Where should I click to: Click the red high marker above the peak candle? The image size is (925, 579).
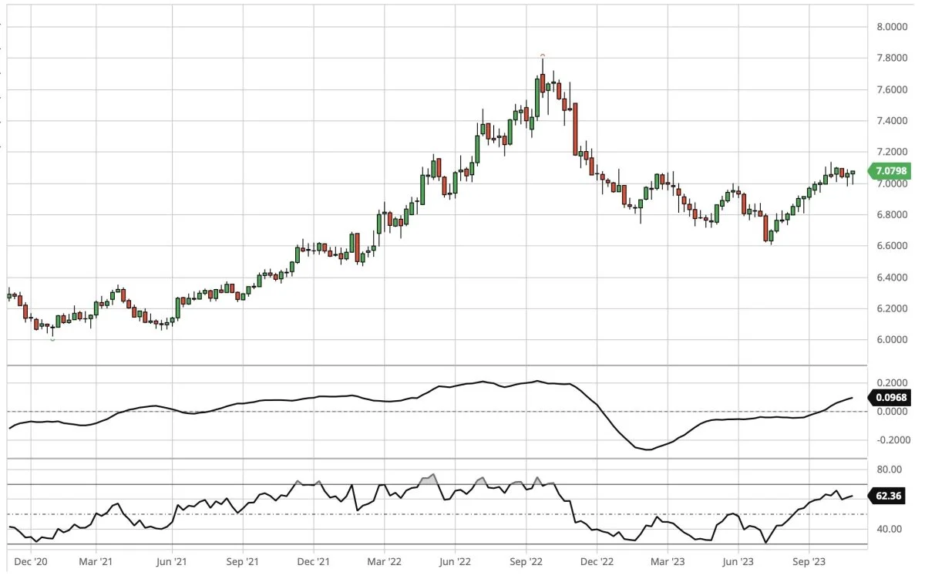(x=543, y=56)
